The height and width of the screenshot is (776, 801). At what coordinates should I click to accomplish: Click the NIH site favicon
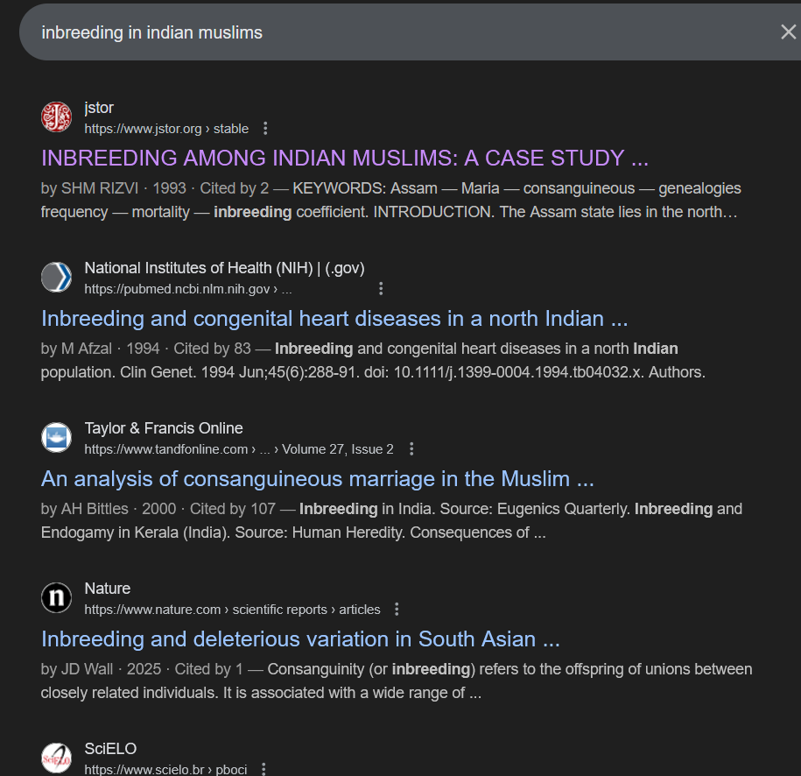[x=56, y=278]
